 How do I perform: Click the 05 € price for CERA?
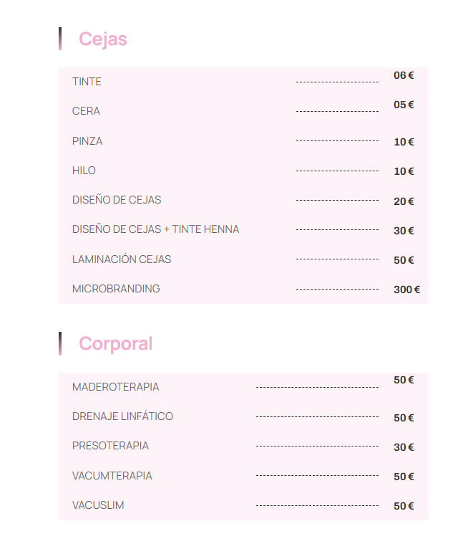[404, 105]
